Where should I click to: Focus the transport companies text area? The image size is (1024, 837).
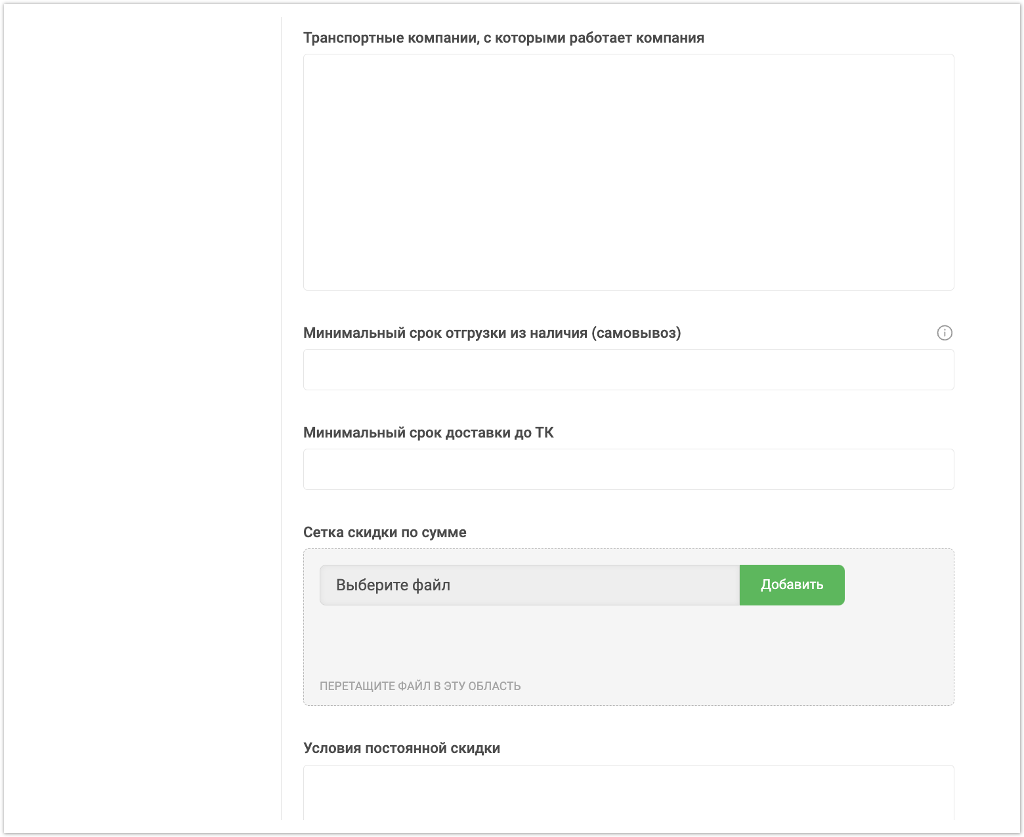coord(628,172)
